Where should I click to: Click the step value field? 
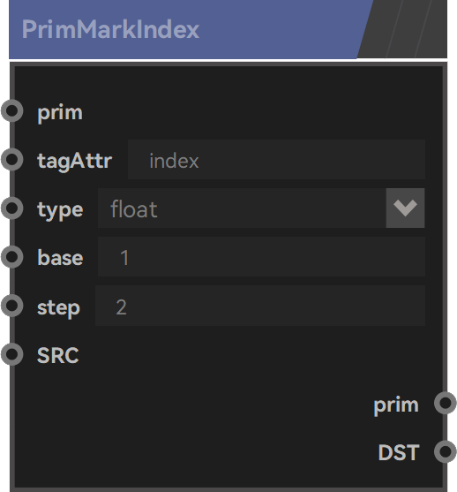(x=260, y=306)
